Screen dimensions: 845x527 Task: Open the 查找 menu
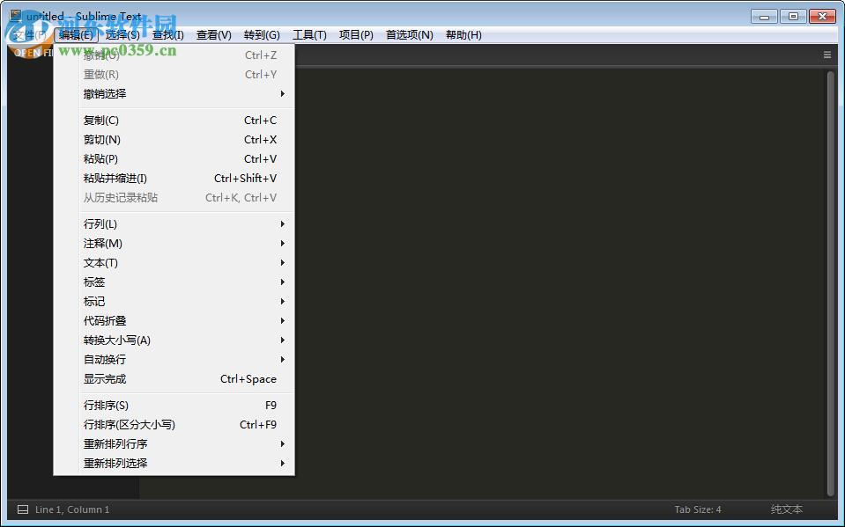[x=167, y=34]
